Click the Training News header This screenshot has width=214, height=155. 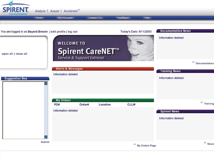pos(185,71)
